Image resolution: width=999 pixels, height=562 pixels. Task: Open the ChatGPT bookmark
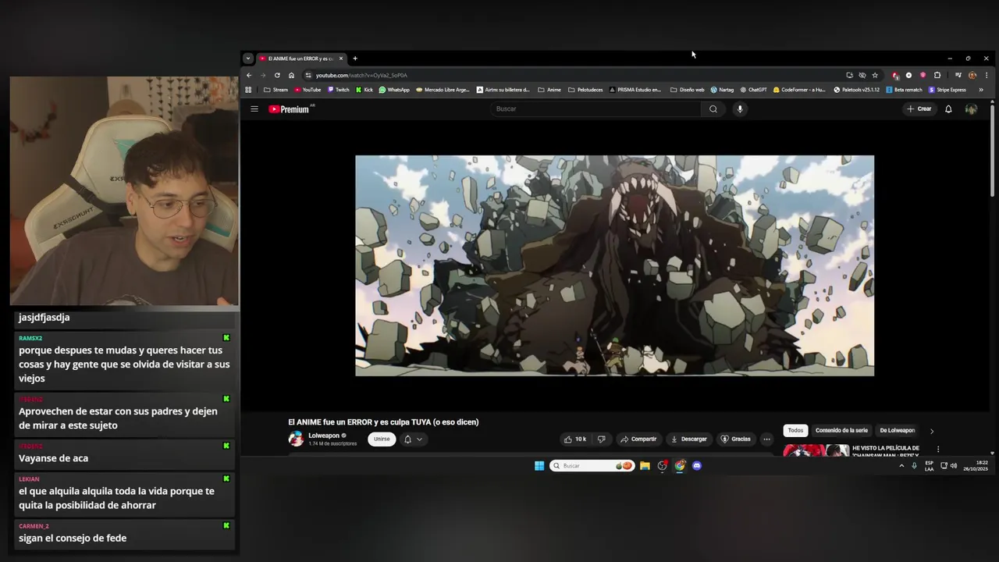click(753, 90)
